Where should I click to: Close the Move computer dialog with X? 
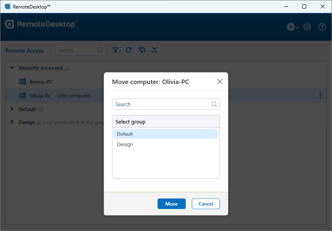tap(220, 82)
